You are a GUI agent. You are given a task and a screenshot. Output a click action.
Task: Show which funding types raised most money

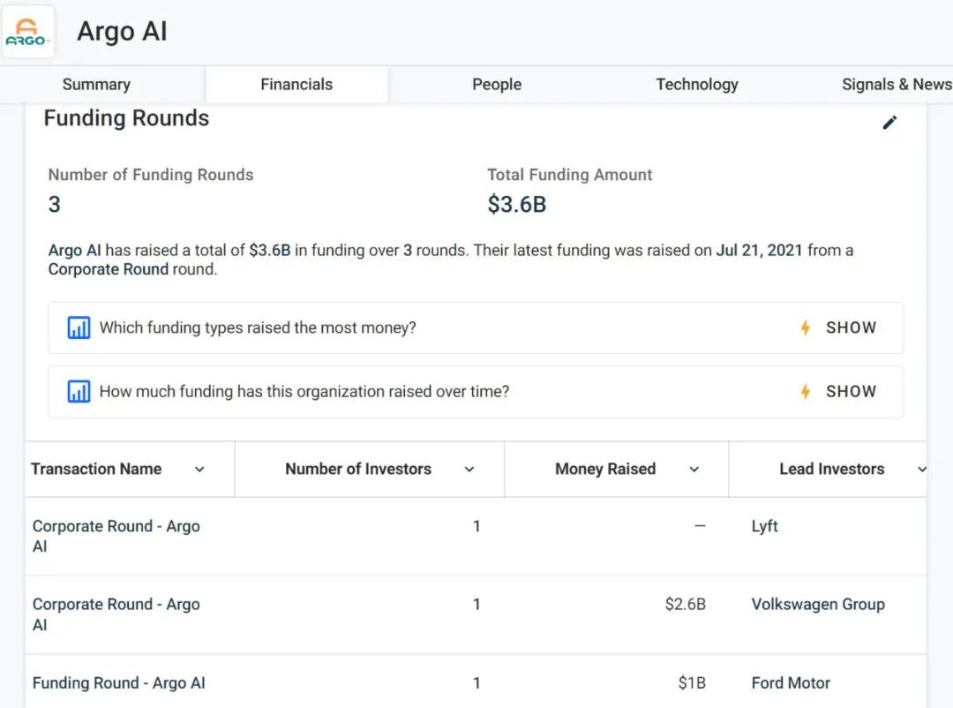click(x=851, y=328)
